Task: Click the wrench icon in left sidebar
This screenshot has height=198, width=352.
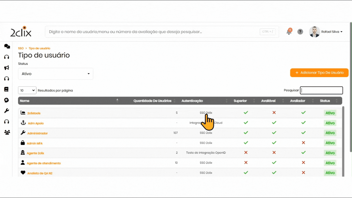Action: pyautogui.click(x=6, y=111)
